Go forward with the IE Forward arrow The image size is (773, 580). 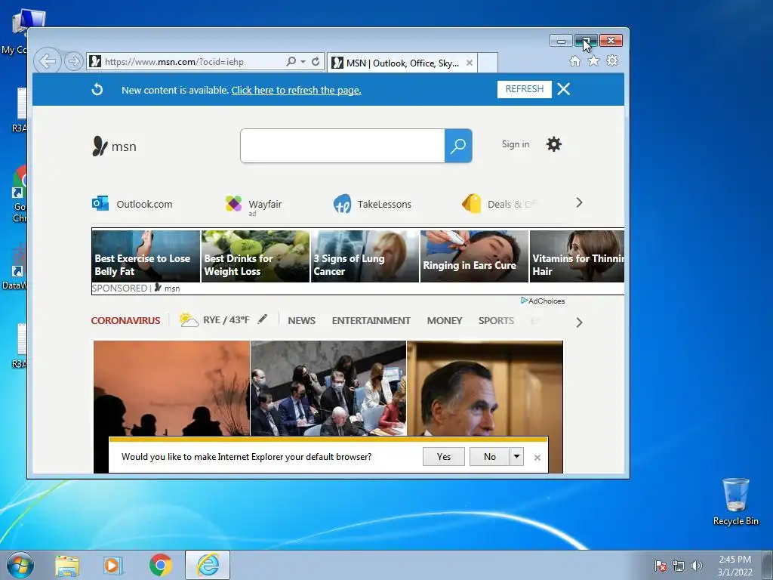click(74, 62)
